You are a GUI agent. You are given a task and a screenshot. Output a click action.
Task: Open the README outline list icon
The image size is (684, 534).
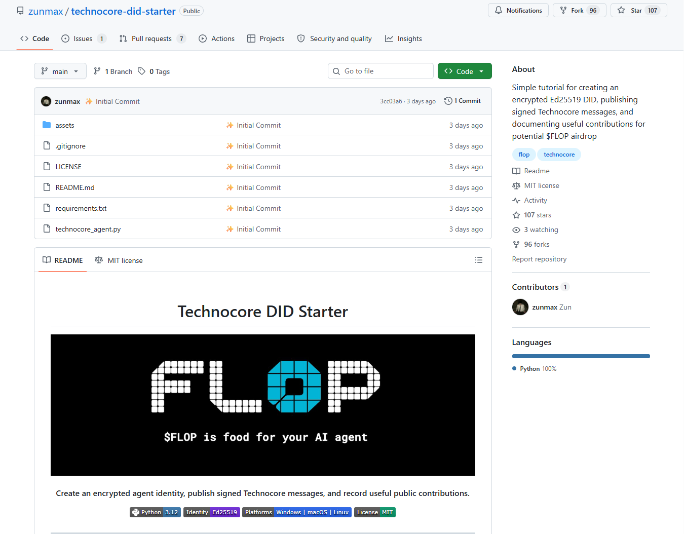(x=479, y=260)
